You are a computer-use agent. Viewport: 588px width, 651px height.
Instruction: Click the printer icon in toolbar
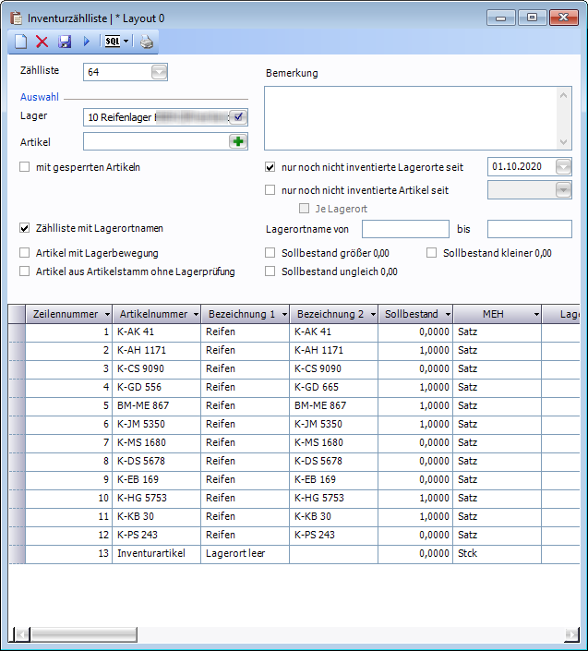click(x=147, y=42)
